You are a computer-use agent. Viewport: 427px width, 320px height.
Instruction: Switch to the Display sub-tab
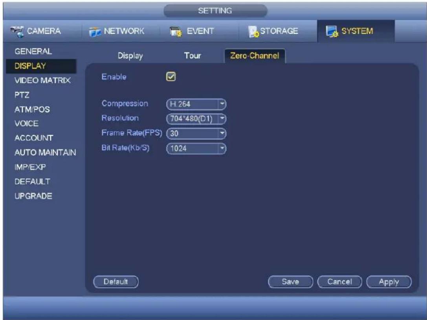tap(130, 56)
